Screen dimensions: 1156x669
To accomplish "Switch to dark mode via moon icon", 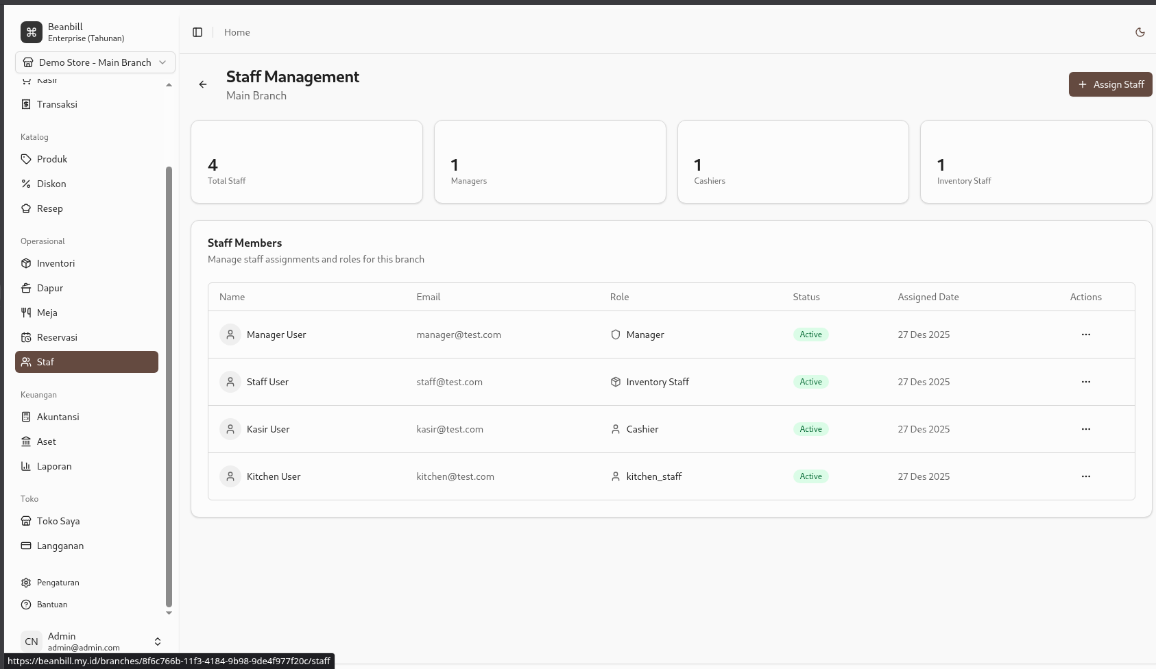I will pos(1140,32).
